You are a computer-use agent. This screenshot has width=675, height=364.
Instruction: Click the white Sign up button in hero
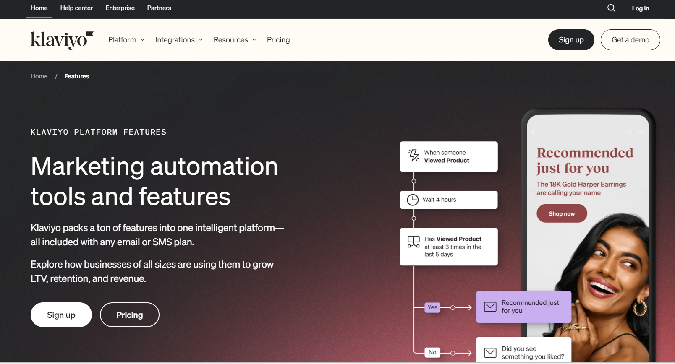pyautogui.click(x=61, y=315)
